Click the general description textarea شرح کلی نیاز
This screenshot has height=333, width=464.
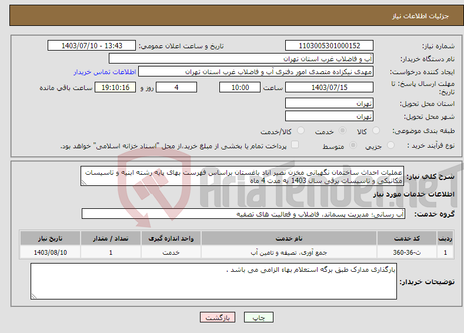point(242,176)
